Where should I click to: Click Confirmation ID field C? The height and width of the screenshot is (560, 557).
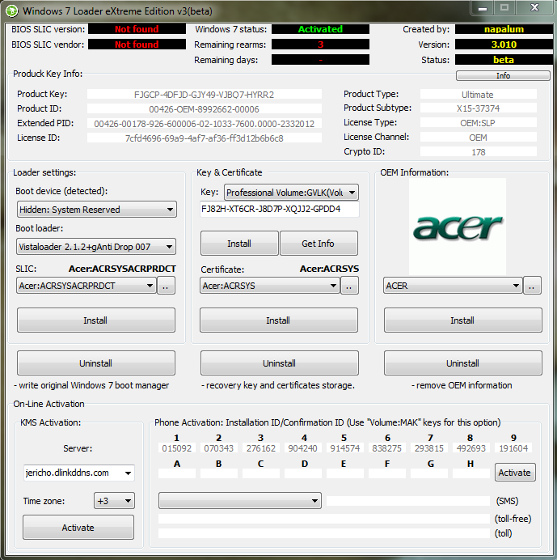coord(261,473)
